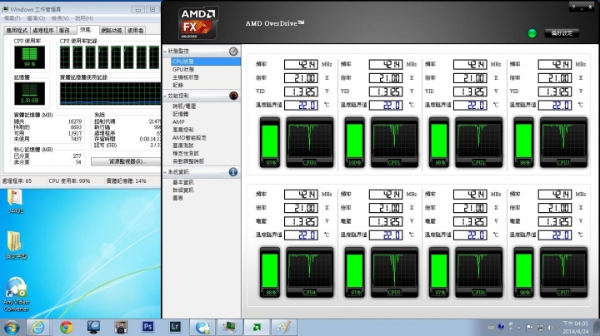Open the Windows Start menu orb
The image size is (600, 336).
point(12,327)
